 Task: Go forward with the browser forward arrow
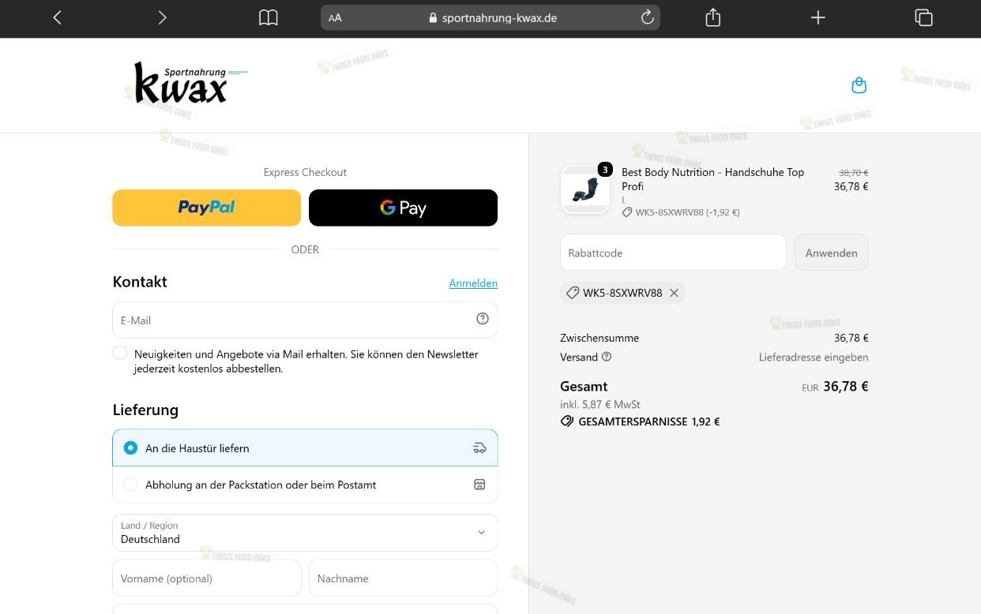pyautogui.click(x=162, y=17)
